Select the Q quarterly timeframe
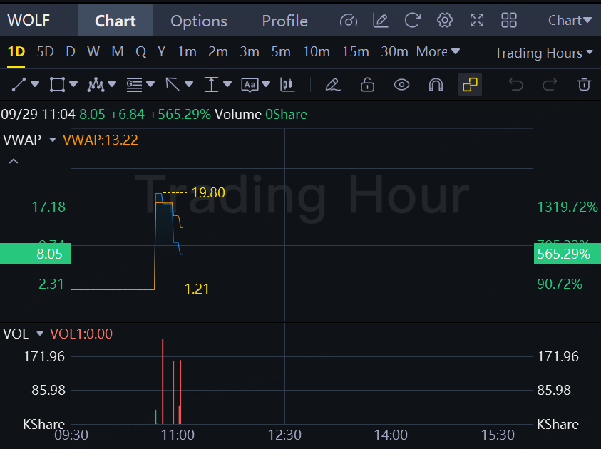This screenshot has height=449, width=601. (141, 51)
